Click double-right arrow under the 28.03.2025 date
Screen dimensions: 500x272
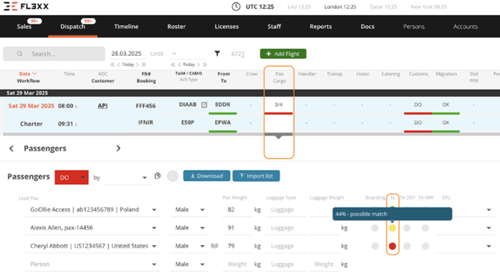click(143, 64)
